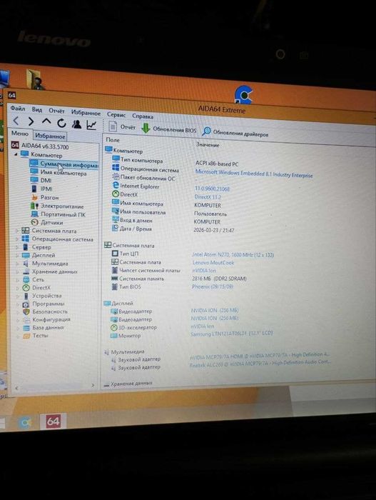Click the Поле column header
This screenshot has height=500, width=376.
coord(113,140)
